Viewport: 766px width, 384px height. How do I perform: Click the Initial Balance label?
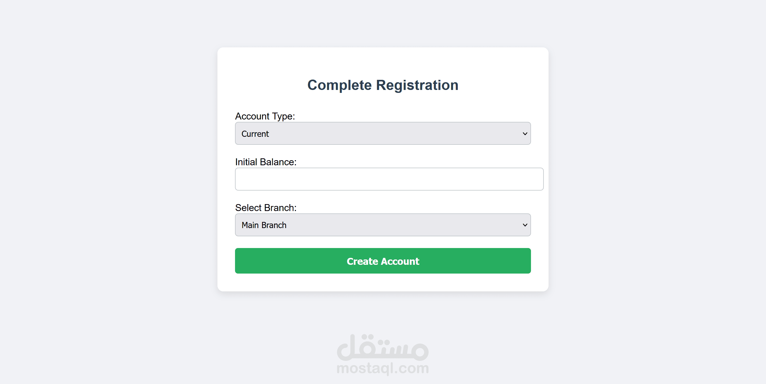coord(266,162)
